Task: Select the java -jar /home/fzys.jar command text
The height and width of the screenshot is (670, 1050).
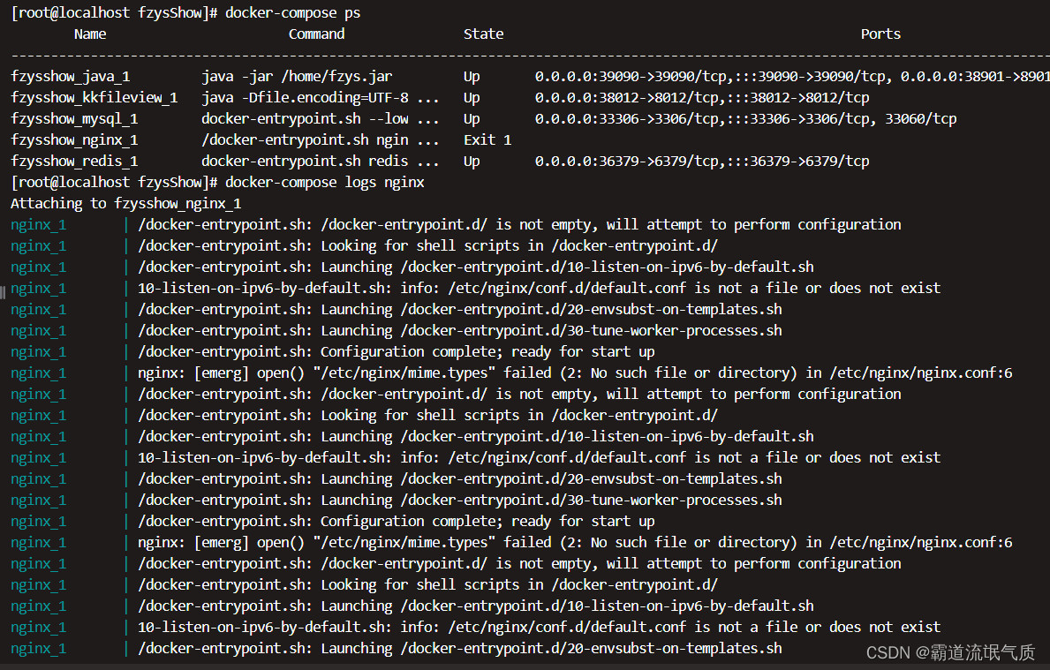Action: point(297,76)
